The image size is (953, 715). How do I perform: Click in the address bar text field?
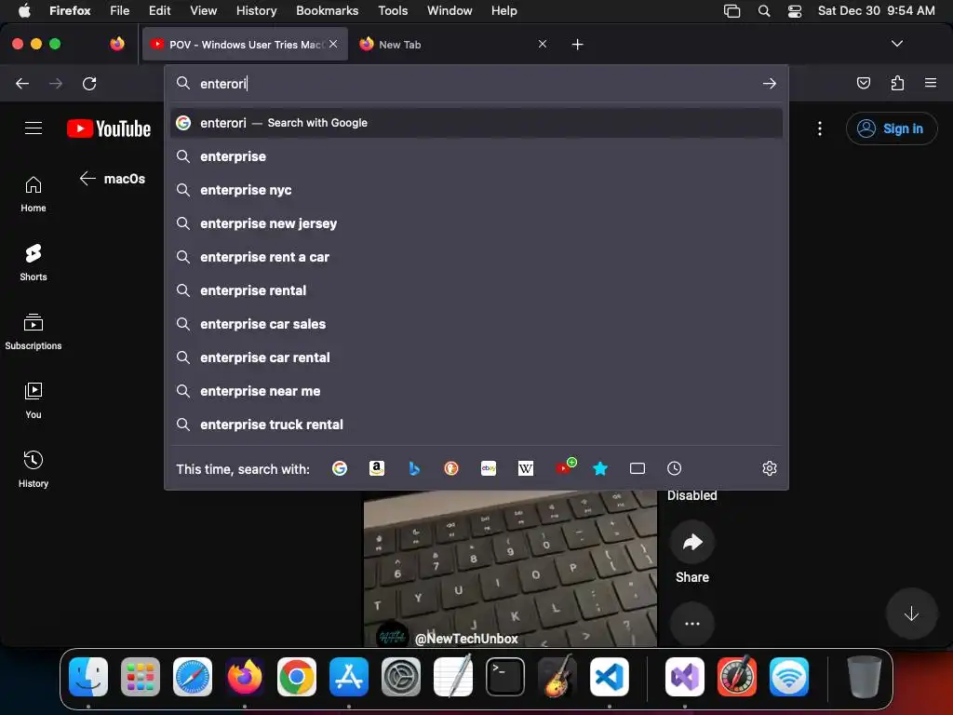[477, 83]
